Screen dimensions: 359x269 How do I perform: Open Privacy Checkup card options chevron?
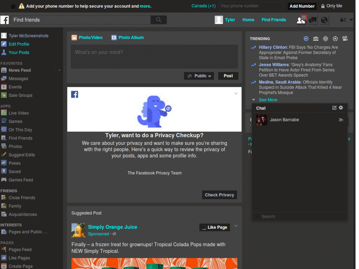point(236,93)
